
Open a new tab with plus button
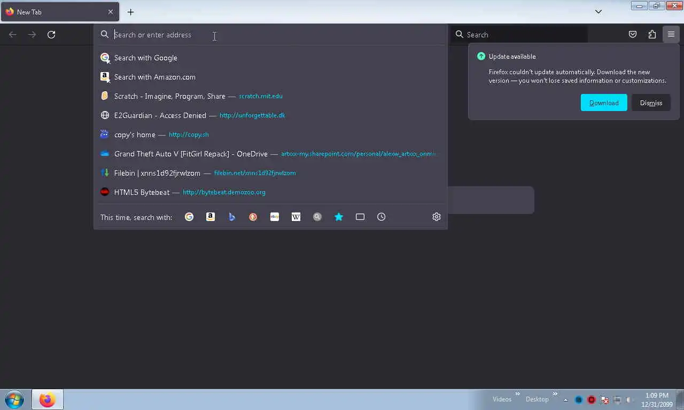click(x=130, y=12)
